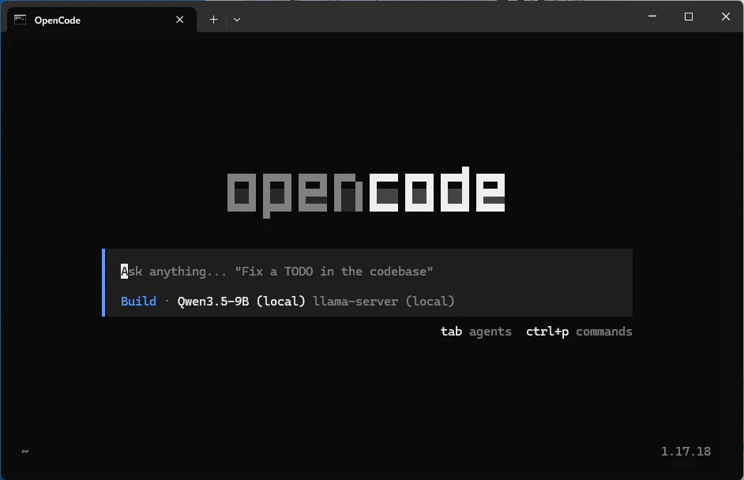
Task: Click the terminal icon on OpenCode tab
Action: [x=20, y=20]
